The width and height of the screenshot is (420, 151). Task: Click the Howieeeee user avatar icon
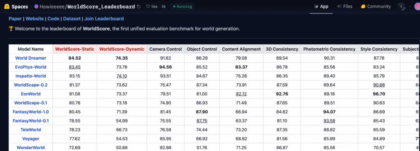pos(37,7)
